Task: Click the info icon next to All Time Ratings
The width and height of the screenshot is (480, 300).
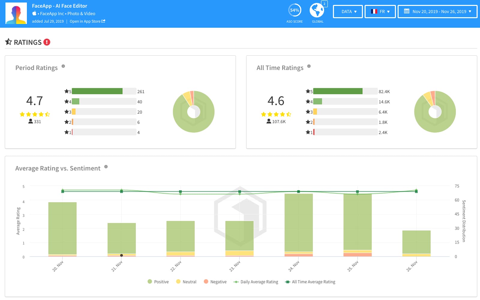Action: (x=309, y=66)
